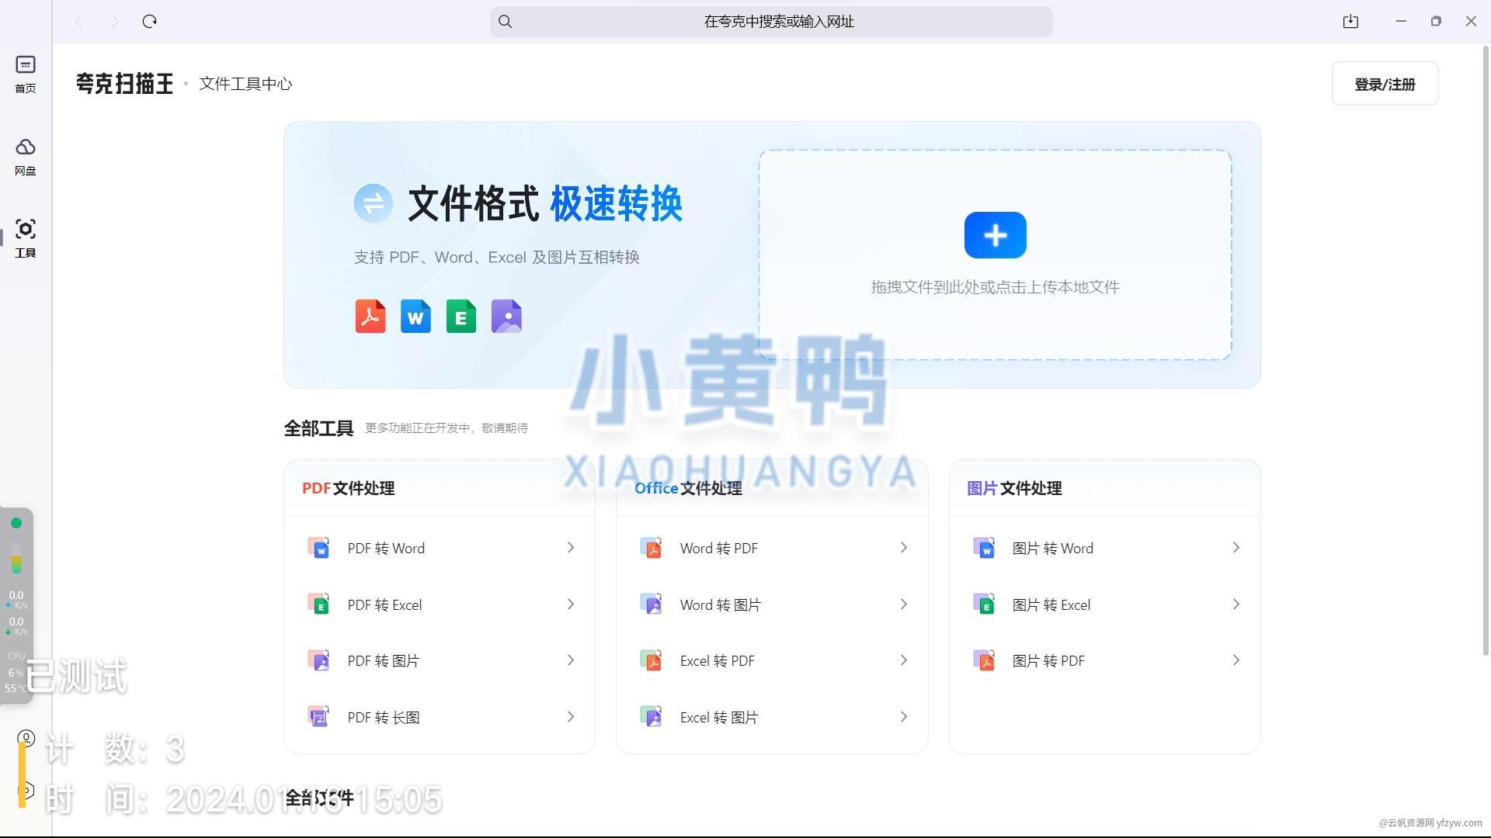Click the green status dot in monitor widget
The height and width of the screenshot is (838, 1491).
[x=16, y=524]
